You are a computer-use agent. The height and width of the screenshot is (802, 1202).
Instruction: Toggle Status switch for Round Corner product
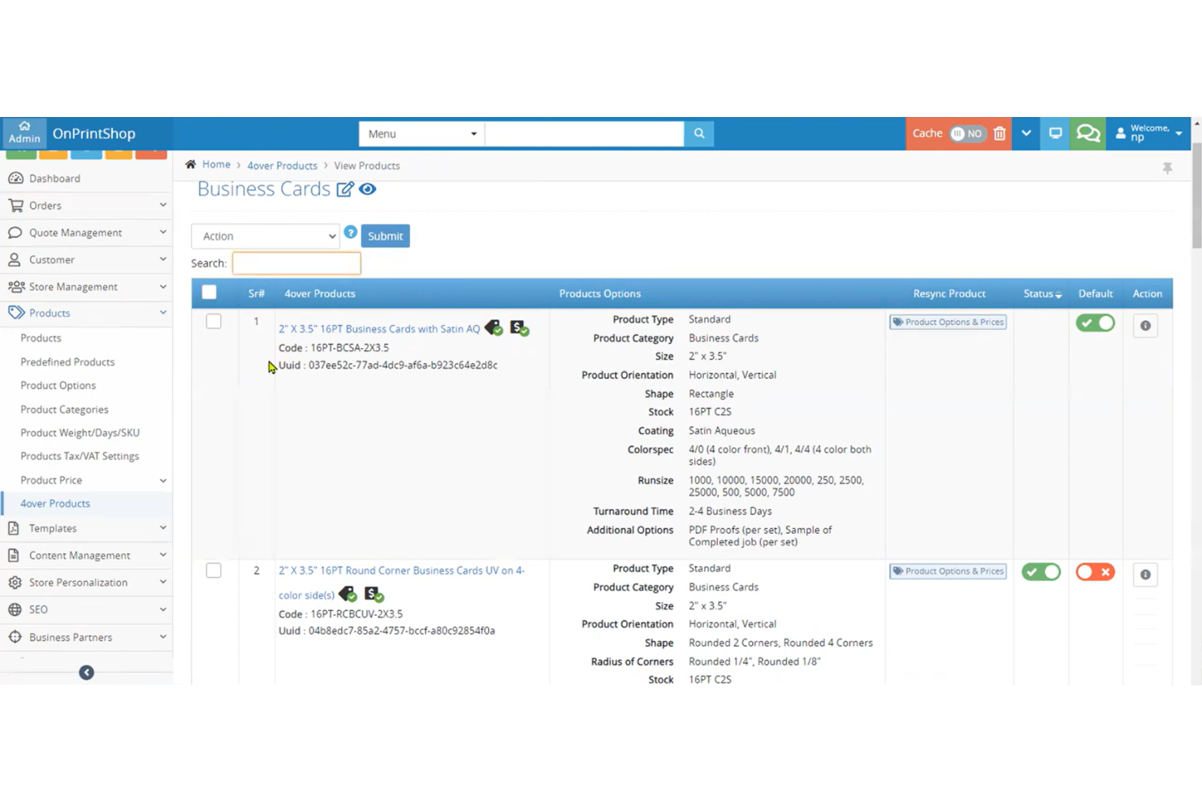click(1041, 572)
